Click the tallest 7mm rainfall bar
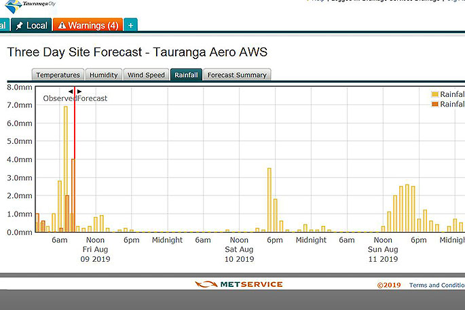The height and width of the screenshot is (310, 465). (66, 170)
